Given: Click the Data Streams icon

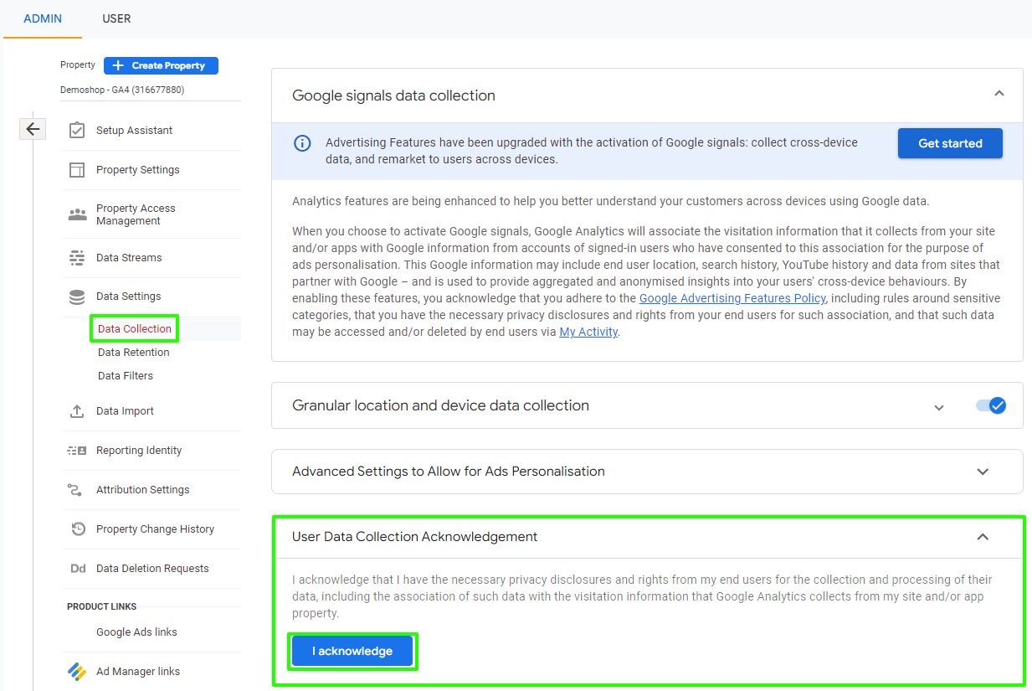Looking at the screenshot, I should [x=77, y=258].
